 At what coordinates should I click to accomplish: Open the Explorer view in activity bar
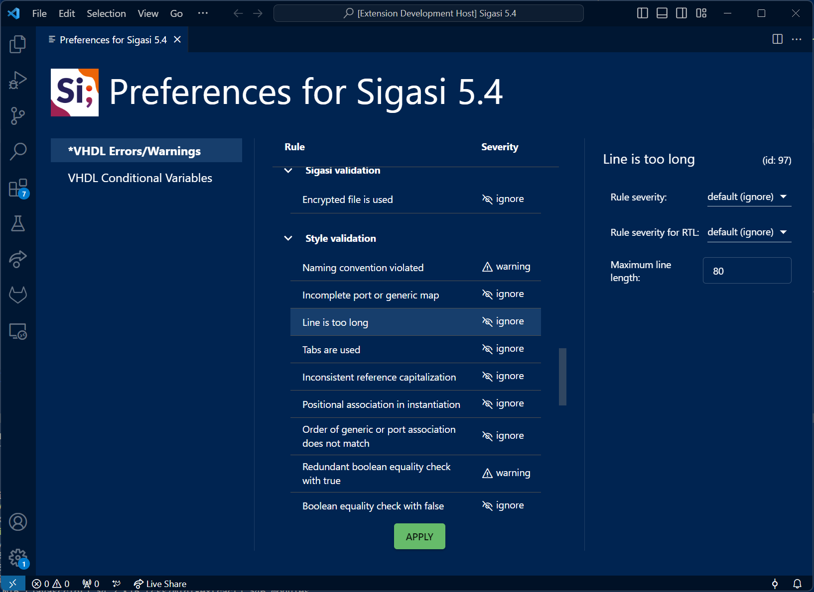point(18,44)
